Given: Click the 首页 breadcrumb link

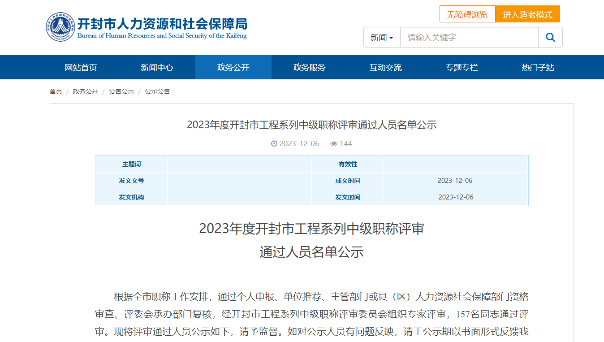Looking at the screenshot, I should click(x=56, y=91).
